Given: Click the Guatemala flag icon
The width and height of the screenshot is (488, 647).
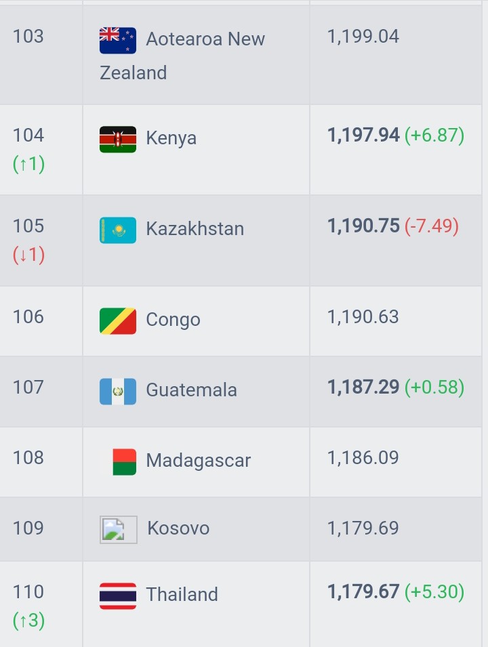Looking at the screenshot, I should 118,392.
